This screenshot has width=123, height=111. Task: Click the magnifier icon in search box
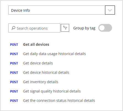point(14,28)
